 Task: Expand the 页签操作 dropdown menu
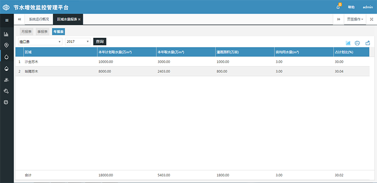coord(355,19)
